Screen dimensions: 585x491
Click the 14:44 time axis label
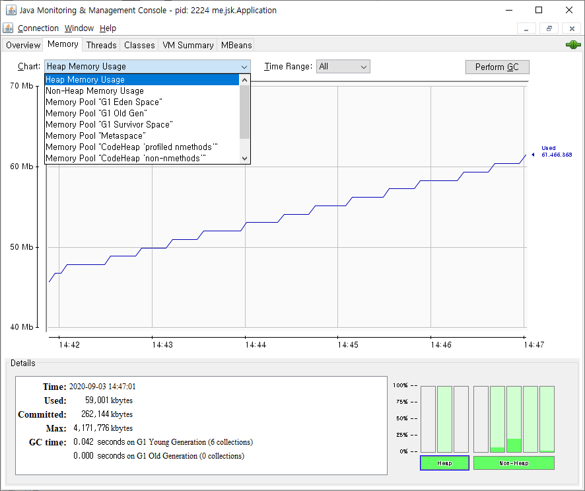pyautogui.click(x=256, y=345)
